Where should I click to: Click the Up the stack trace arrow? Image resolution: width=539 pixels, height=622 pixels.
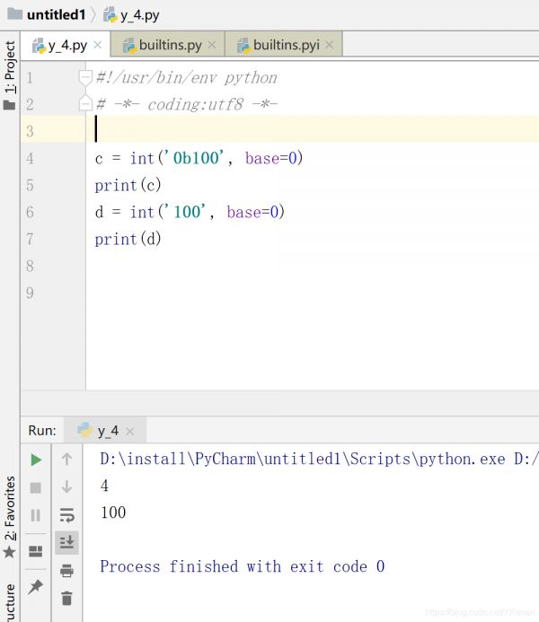[66, 460]
